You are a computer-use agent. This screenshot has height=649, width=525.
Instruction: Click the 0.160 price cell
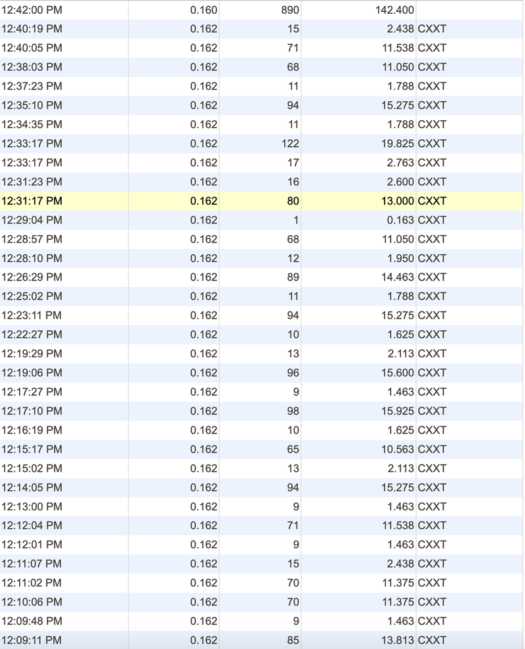click(x=203, y=10)
